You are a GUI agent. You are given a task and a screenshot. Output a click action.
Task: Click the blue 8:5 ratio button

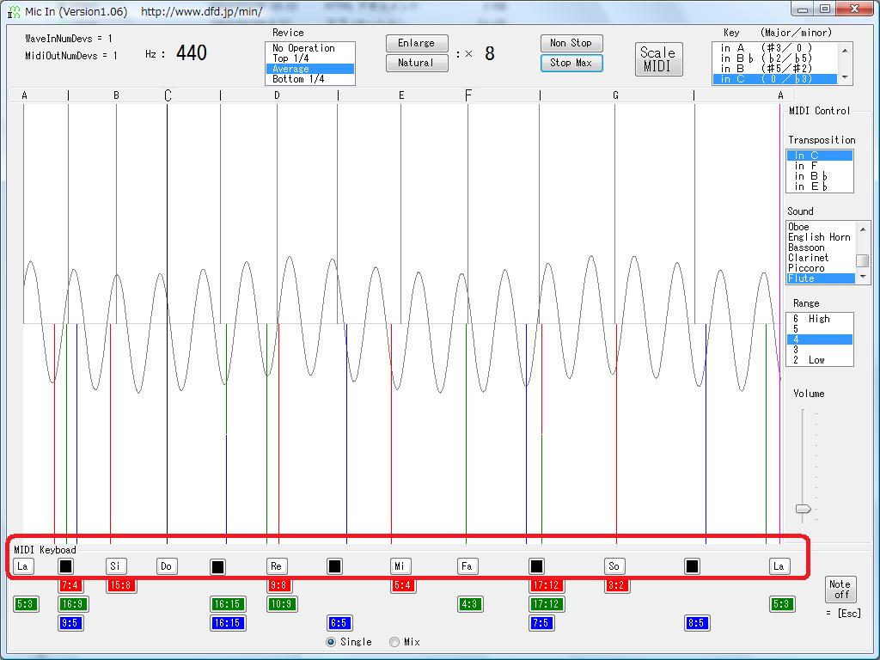click(696, 622)
